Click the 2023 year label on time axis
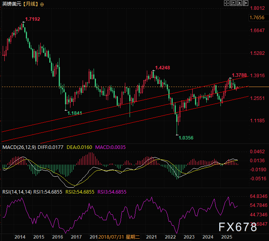Image resolution: width=269 pixels, height=241 pixels. pyautogui.click(x=189, y=237)
